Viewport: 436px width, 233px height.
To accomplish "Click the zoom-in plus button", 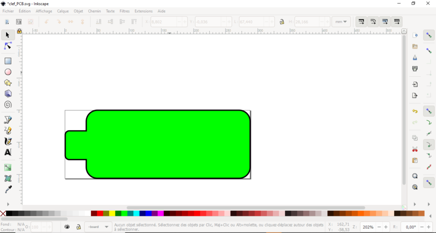I will [386, 226].
